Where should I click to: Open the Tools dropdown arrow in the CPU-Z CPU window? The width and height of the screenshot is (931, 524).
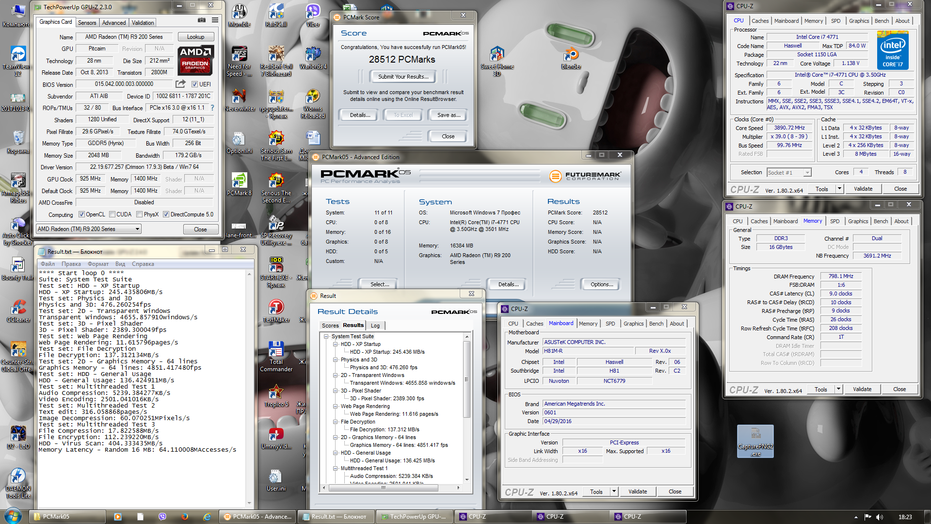[839, 189]
